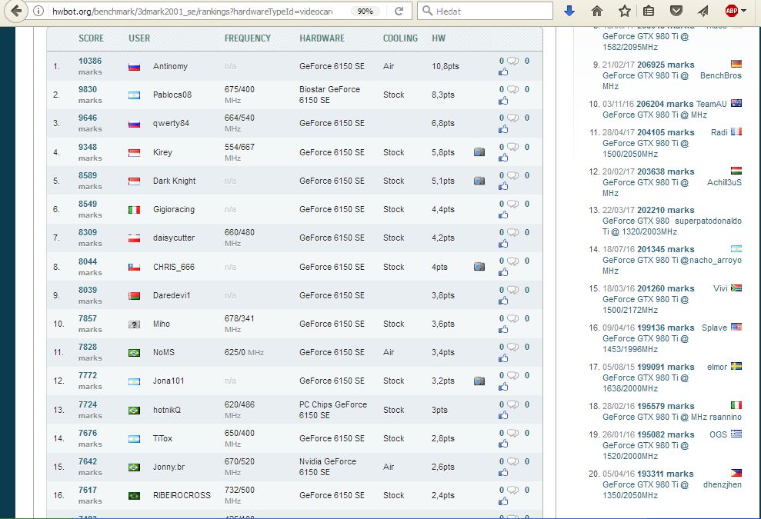Screen dimensions: 761x519
Task: Reload the hwbot rankings page
Action: point(399,12)
